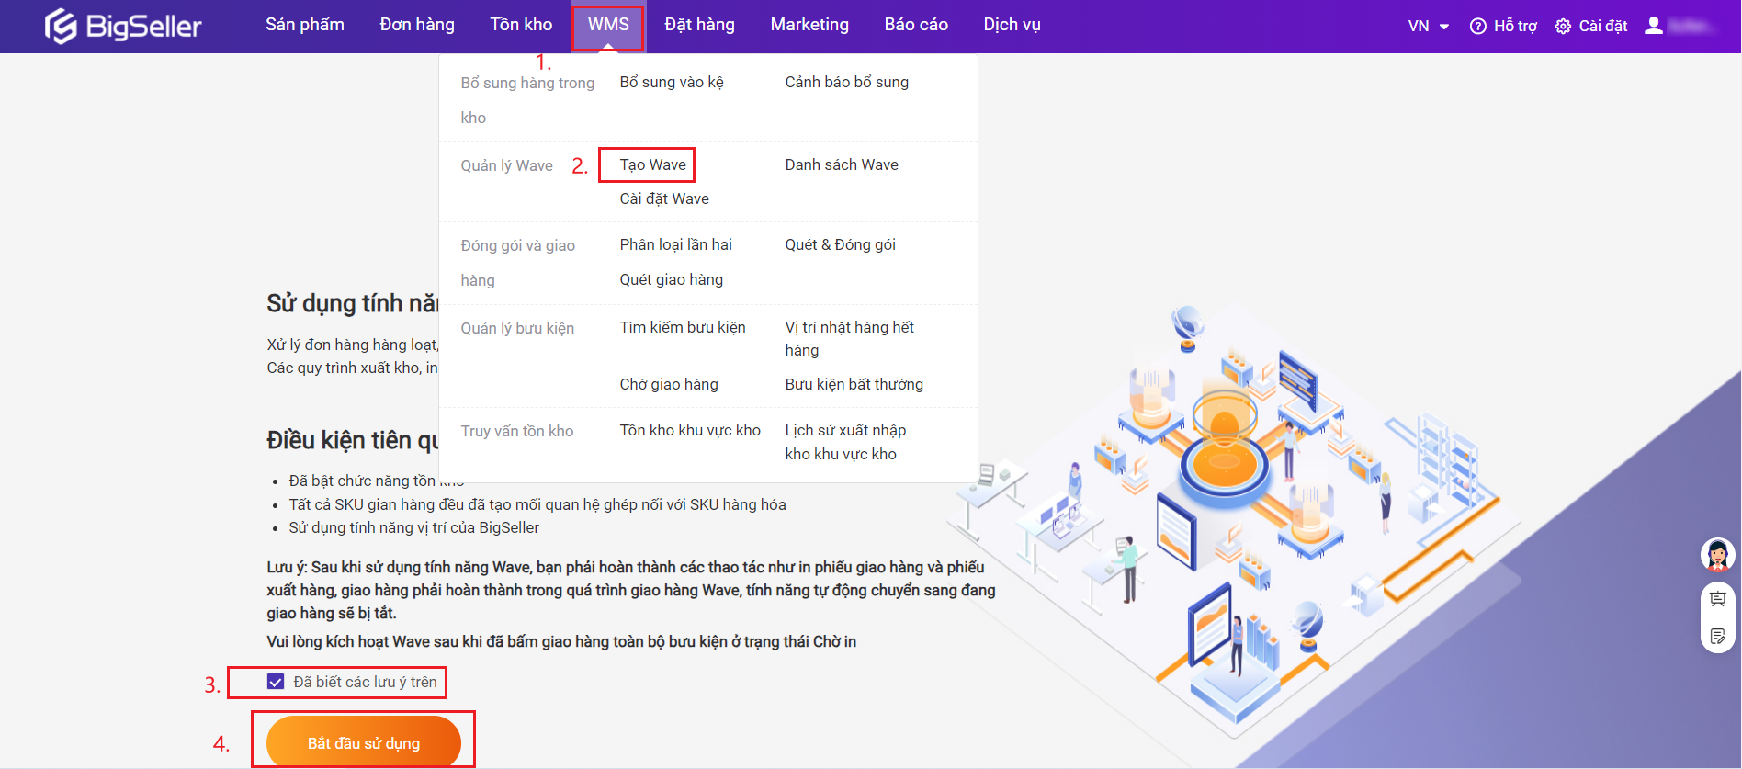
Task: Click the Cài đặt gear icon
Action: 1563,26
